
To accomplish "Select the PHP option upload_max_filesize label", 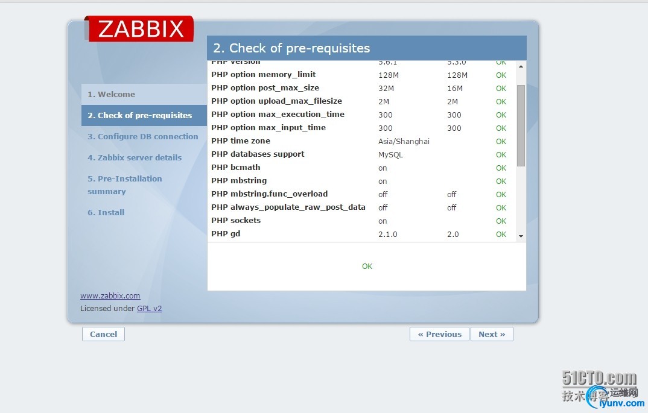I will click(276, 101).
